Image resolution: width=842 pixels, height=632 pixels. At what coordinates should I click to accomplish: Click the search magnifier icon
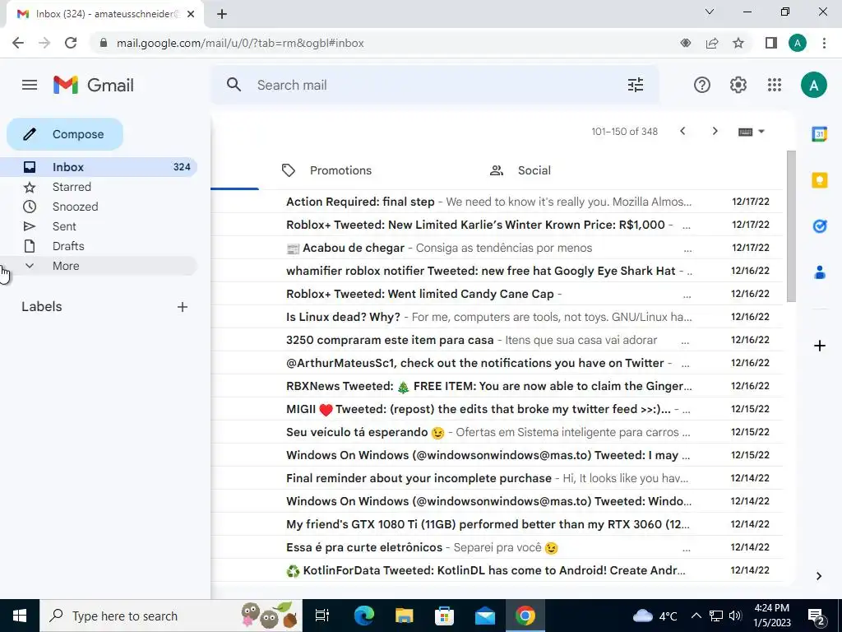pos(234,85)
